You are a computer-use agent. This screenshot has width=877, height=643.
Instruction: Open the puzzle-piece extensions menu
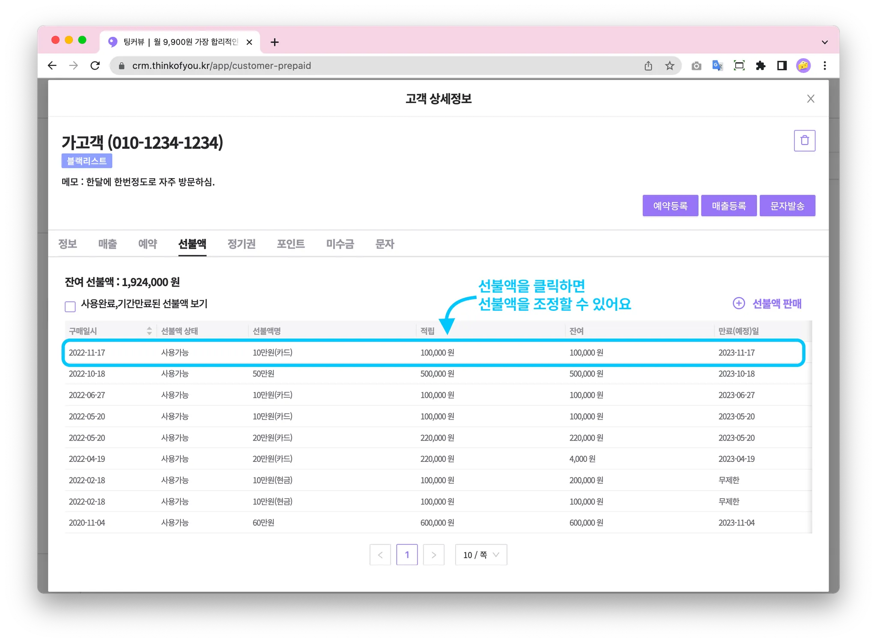click(x=761, y=65)
